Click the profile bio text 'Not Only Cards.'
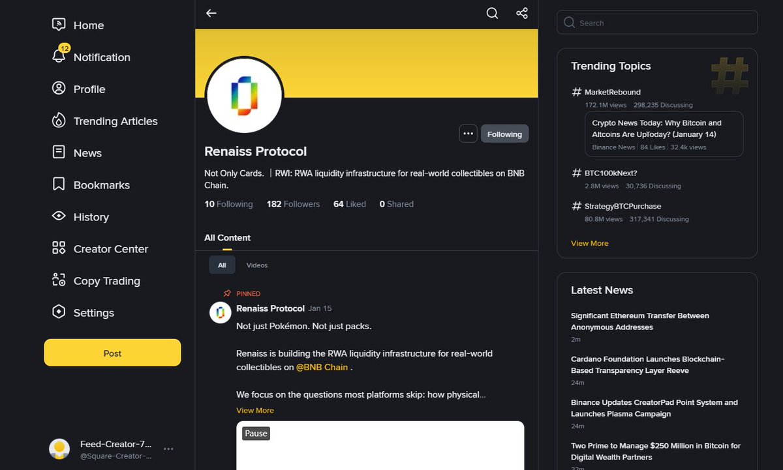The image size is (783, 470). pos(234,173)
